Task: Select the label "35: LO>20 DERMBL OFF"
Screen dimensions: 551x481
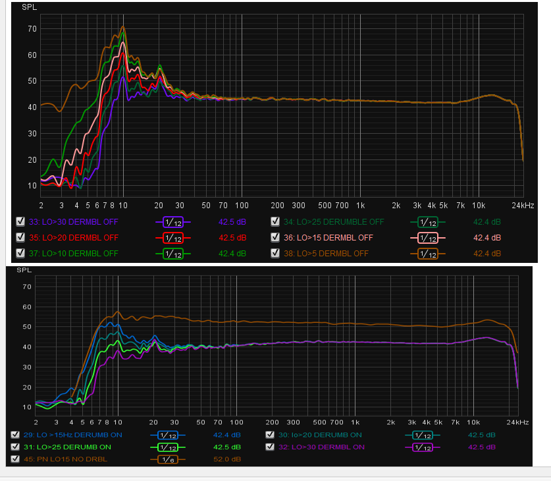Action: (x=74, y=238)
